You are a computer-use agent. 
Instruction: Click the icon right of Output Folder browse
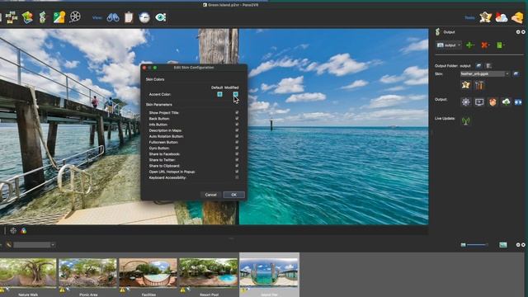coord(488,66)
